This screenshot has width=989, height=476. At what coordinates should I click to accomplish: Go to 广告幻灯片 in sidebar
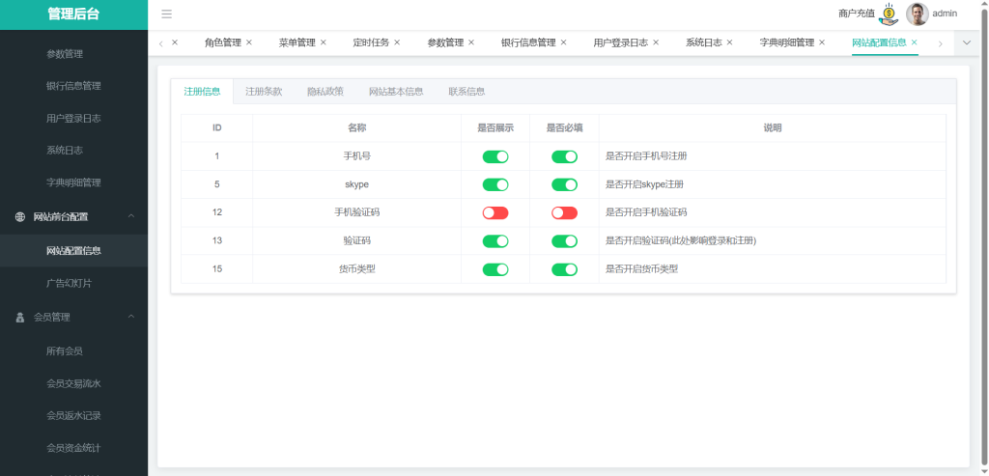pos(70,284)
